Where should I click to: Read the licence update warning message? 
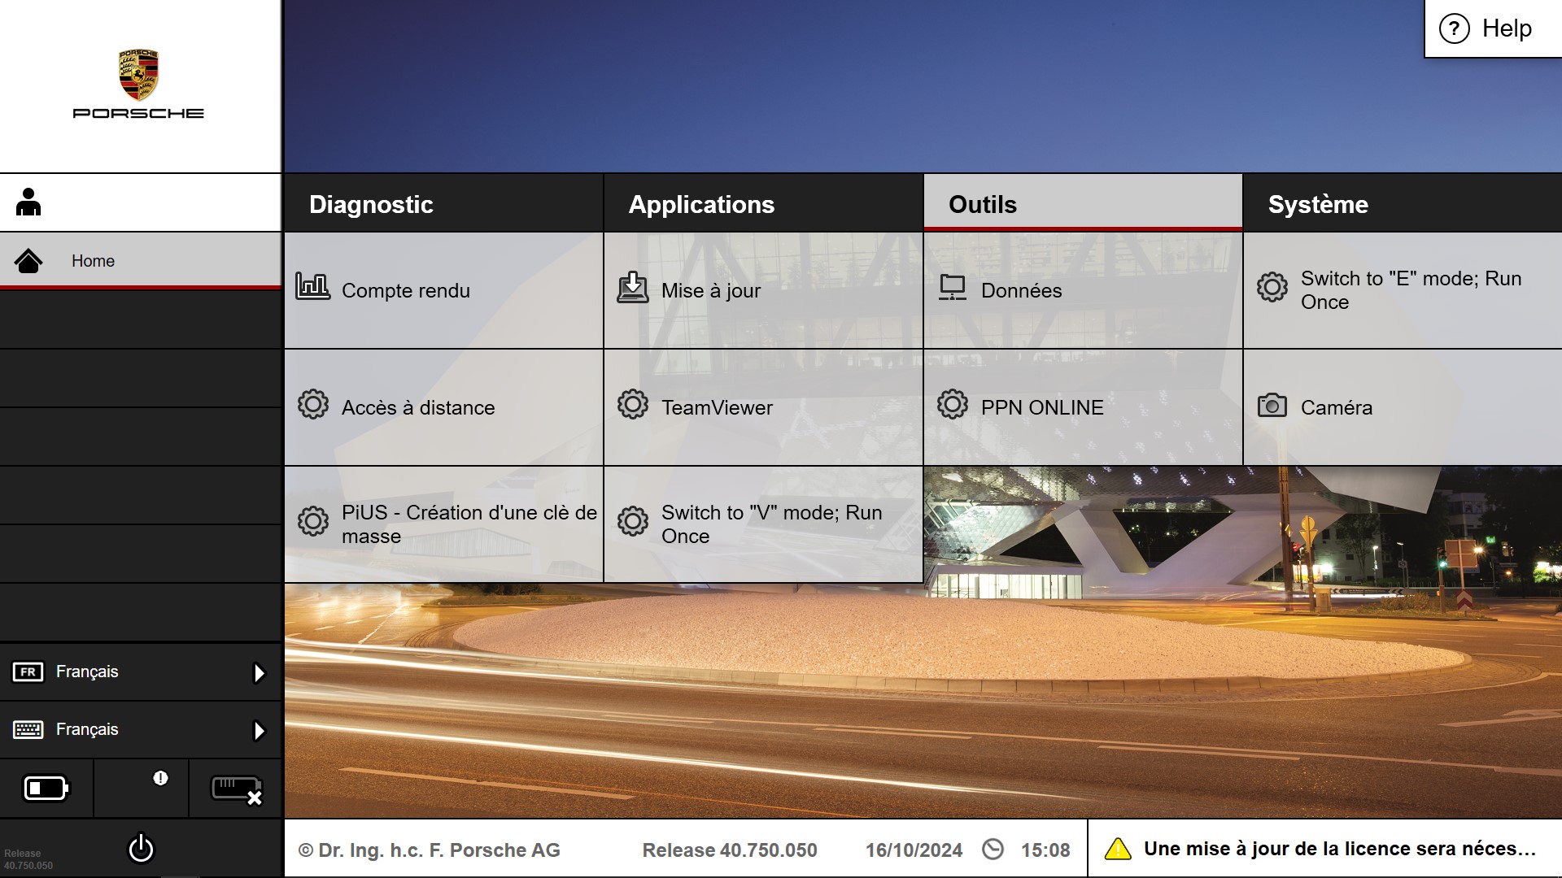coord(1339,849)
